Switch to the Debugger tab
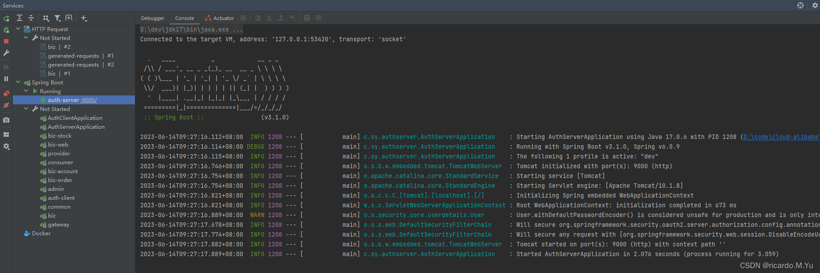 click(153, 18)
